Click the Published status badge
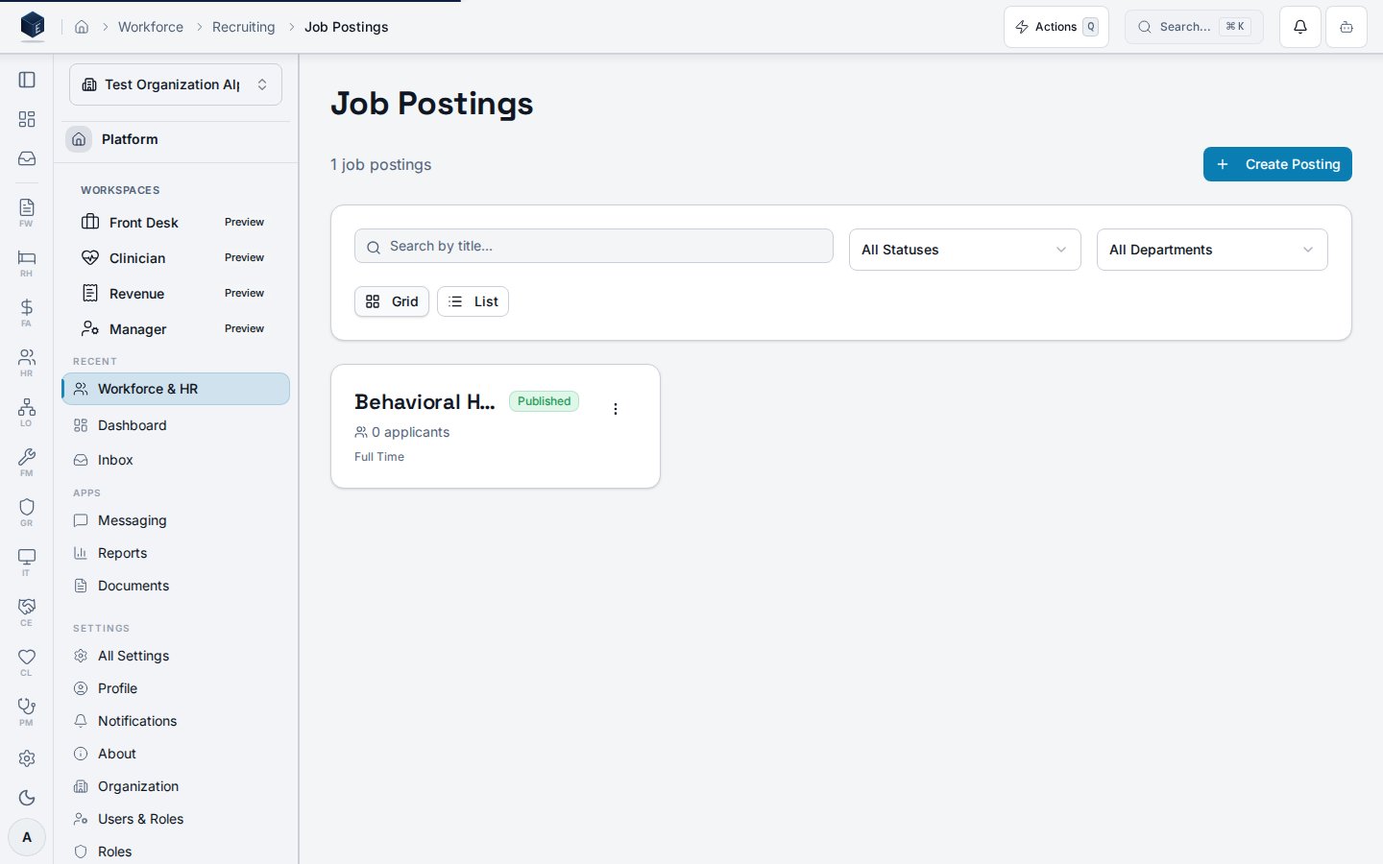The height and width of the screenshot is (864, 1383). click(544, 401)
